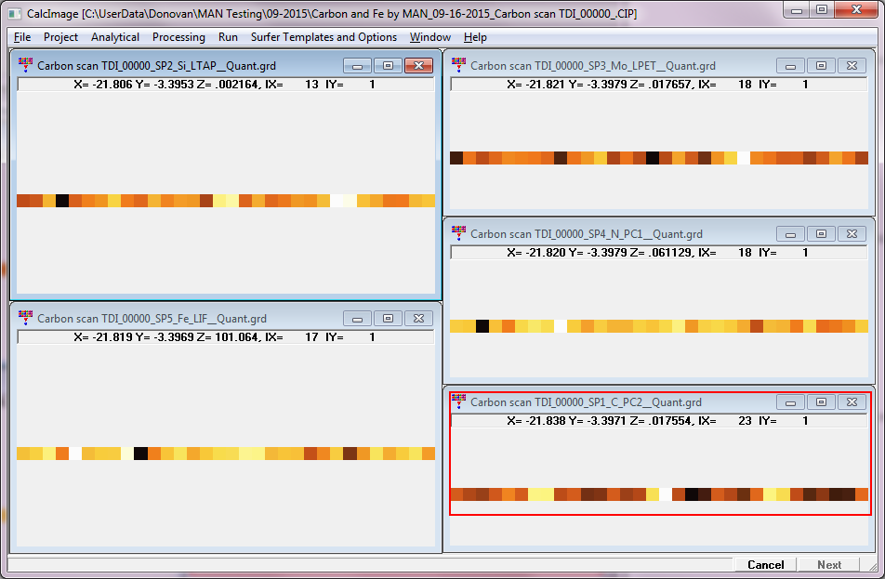
Task: Open the Run menu
Action: point(228,37)
